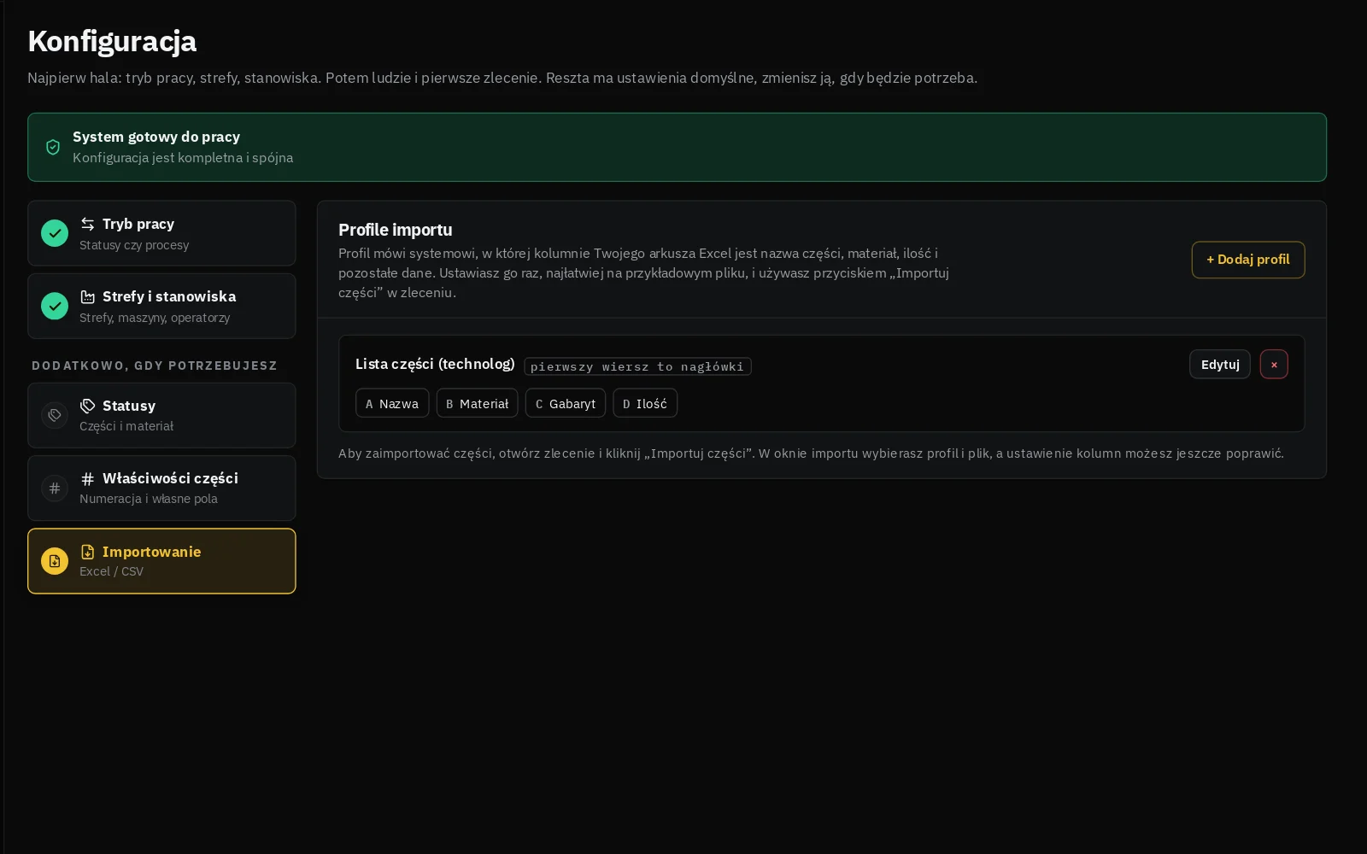
Task: Switch to Właściwości części section
Action: click(161, 488)
